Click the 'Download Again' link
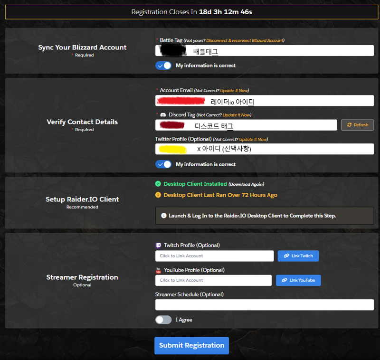 (246, 184)
